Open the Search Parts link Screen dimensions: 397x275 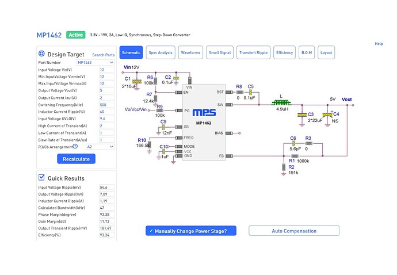pyautogui.click(x=104, y=55)
